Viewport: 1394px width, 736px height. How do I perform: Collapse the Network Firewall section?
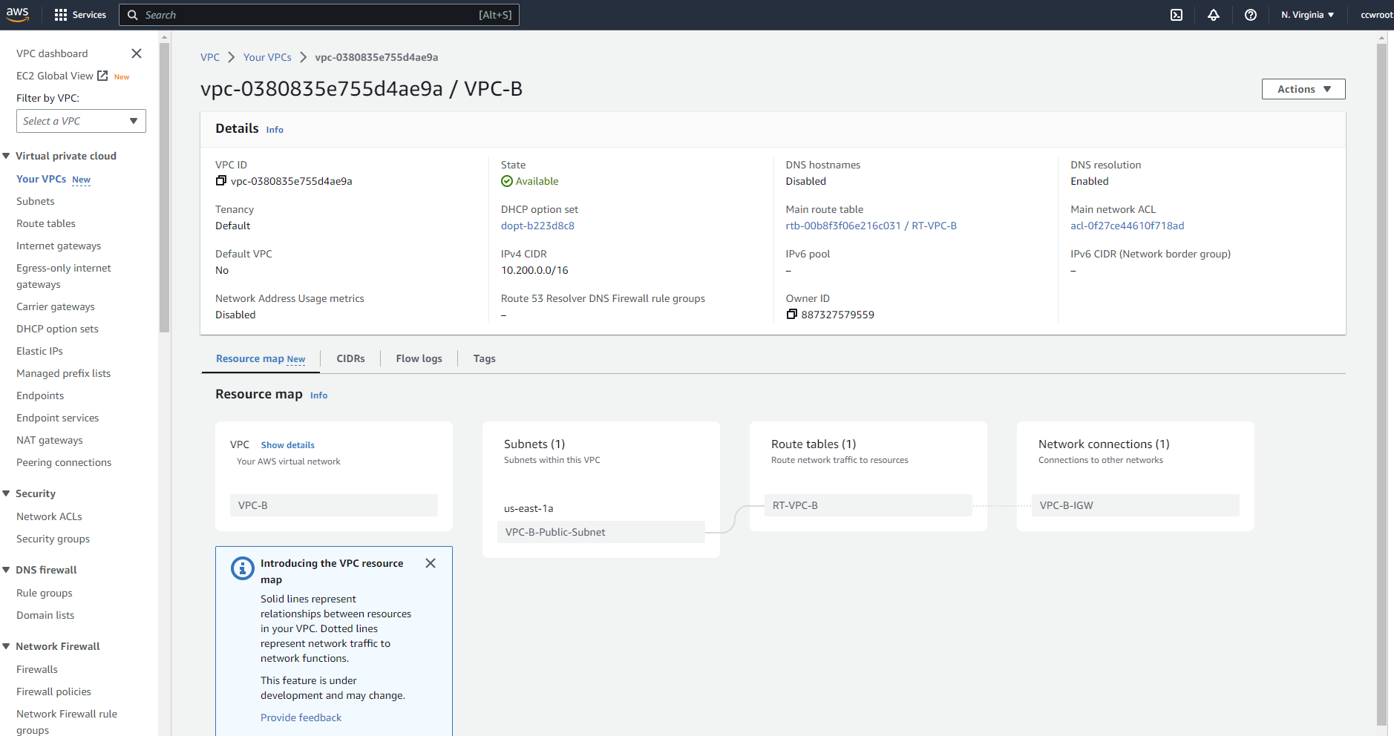pyautogui.click(x=7, y=646)
